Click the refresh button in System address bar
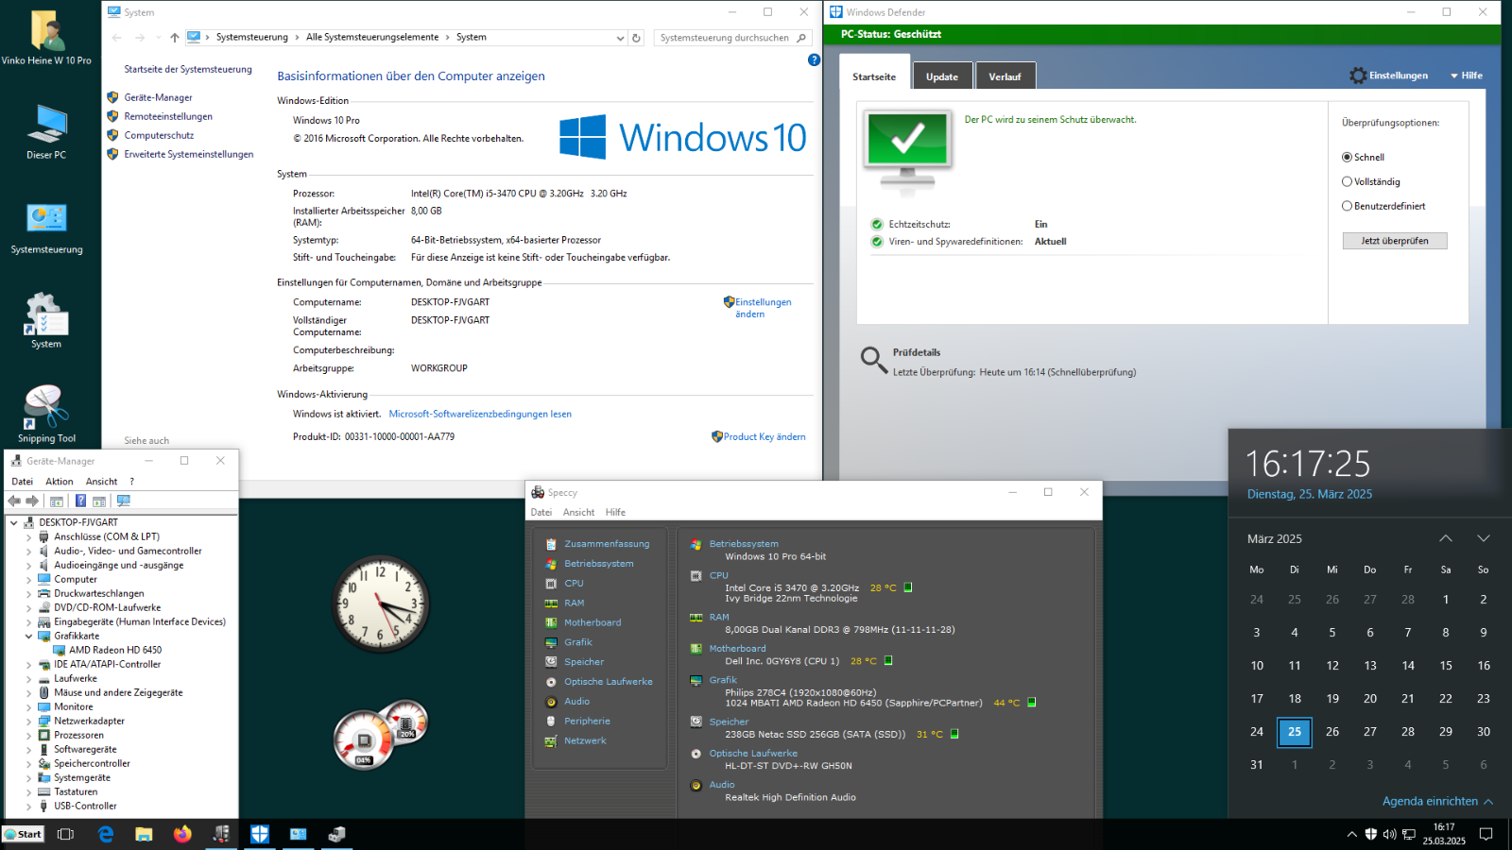Screen dimensions: 1512x850 (x=636, y=38)
